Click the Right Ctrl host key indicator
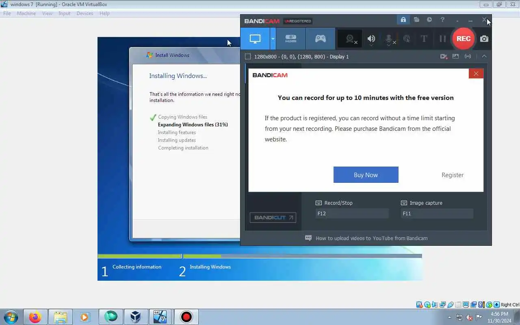The width and height of the screenshot is (520, 325). coord(510,305)
